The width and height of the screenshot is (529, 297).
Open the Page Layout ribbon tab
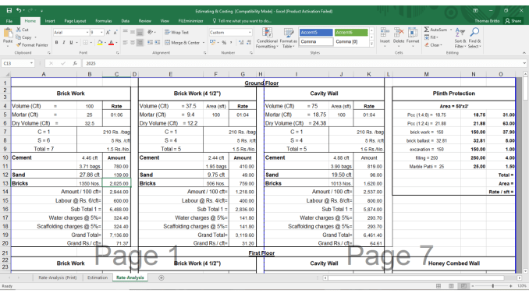[75, 21]
